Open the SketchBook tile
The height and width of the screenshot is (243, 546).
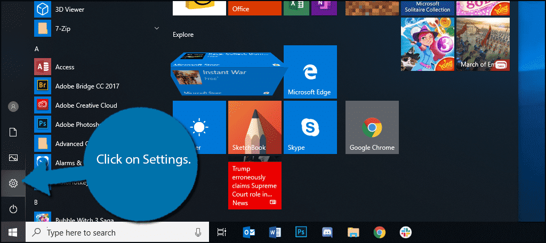[x=254, y=127]
